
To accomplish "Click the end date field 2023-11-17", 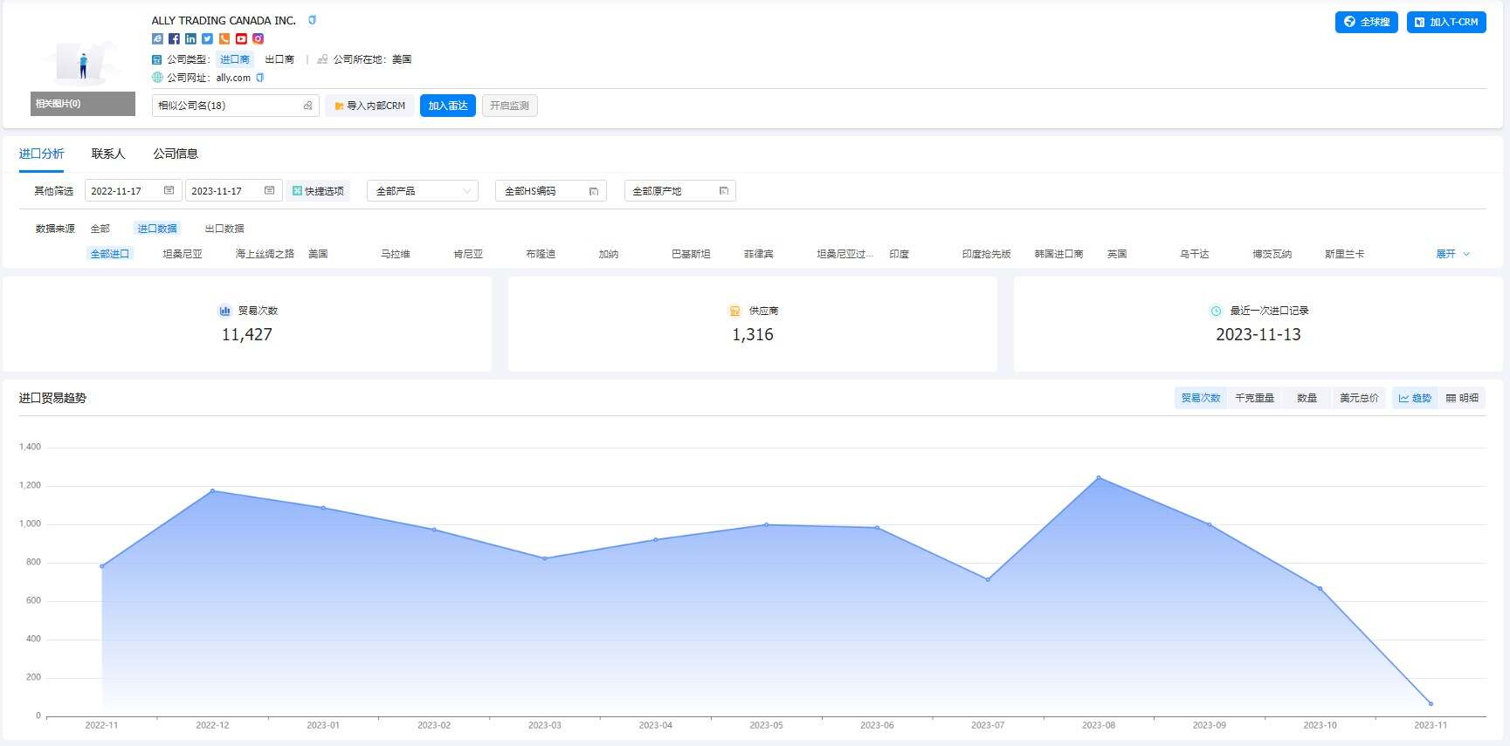I will [x=233, y=190].
